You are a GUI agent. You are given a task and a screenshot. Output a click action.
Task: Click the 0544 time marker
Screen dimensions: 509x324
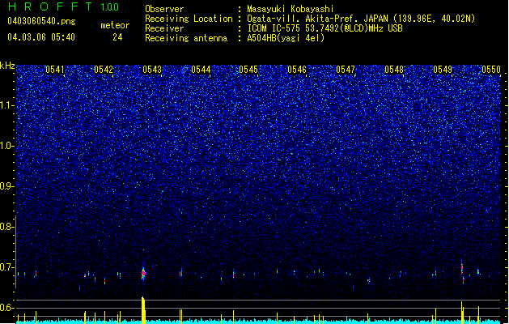coord(201,70)
